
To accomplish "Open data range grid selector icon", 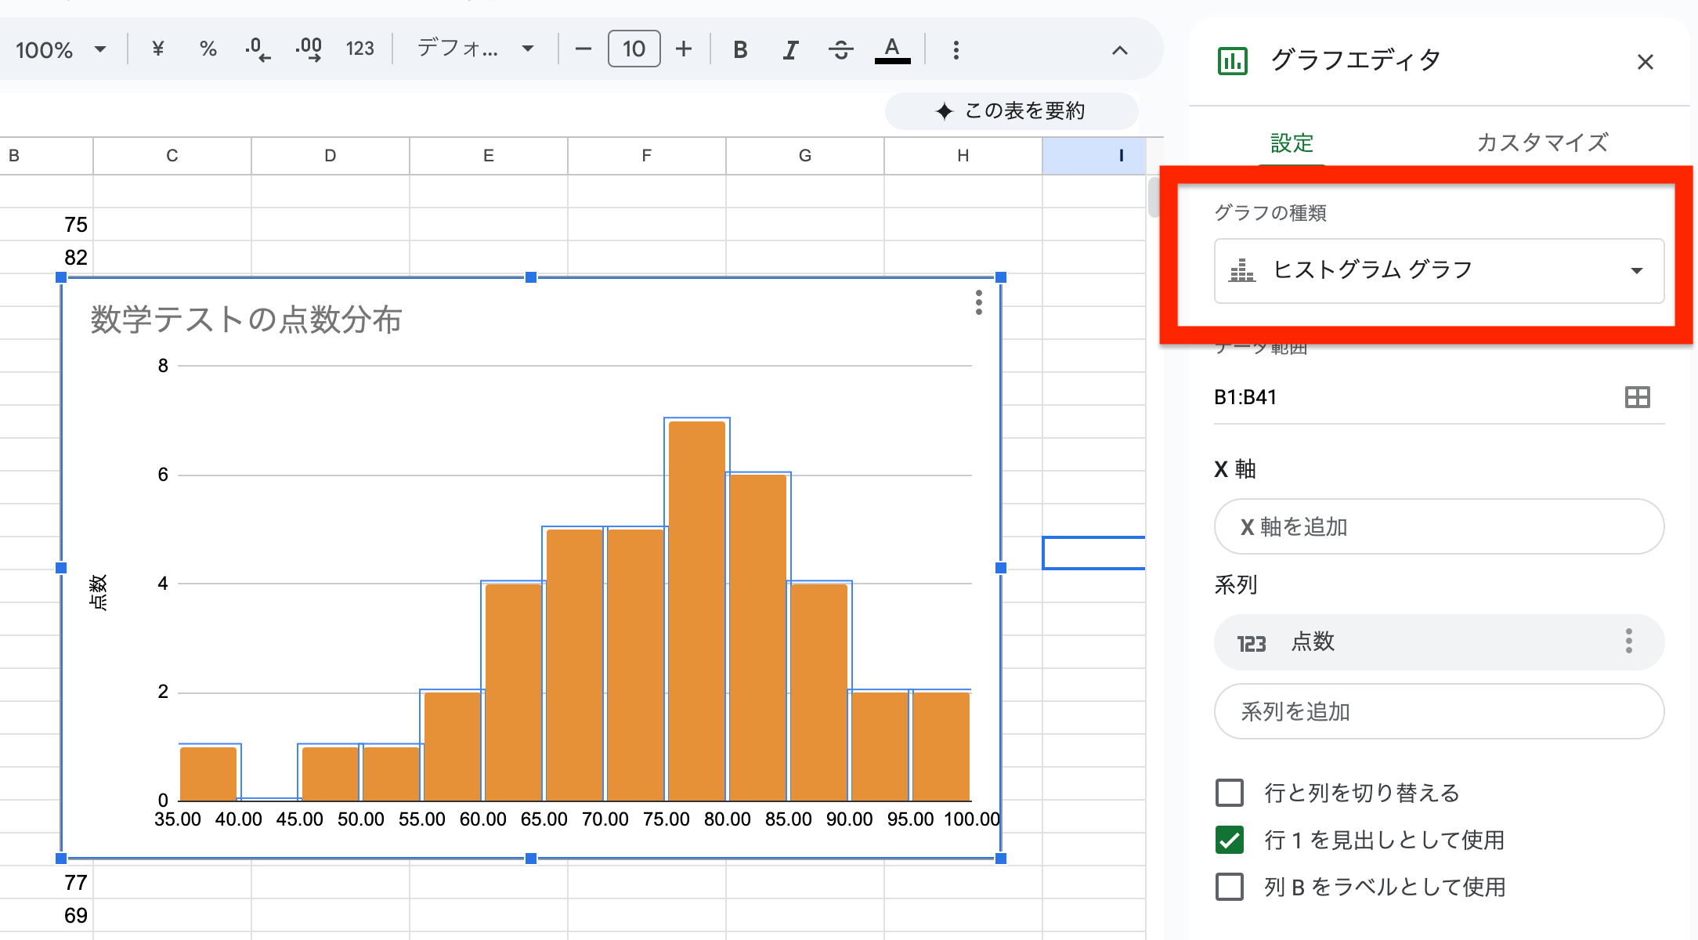I will [x=1638, y=397].
